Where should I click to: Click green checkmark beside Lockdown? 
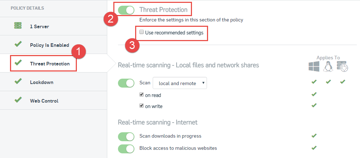[x=18, y=81]
